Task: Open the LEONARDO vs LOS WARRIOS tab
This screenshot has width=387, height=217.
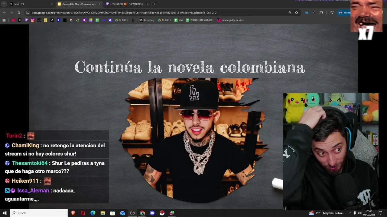Action: click(x=127, y=4)
